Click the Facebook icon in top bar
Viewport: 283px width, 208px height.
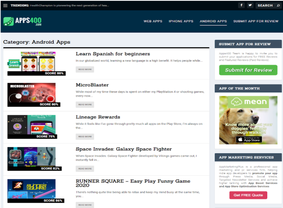(x=241, y=5)
